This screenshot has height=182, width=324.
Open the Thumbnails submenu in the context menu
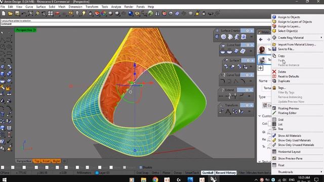point(297,172)
